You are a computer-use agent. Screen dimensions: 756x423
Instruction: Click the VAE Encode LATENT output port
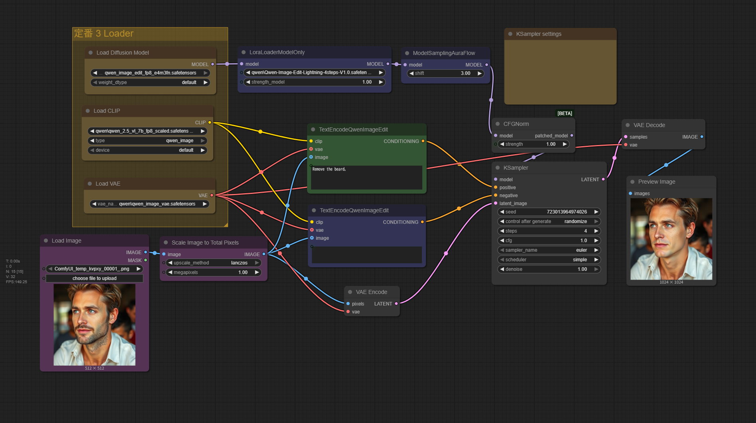pyautogui.click(x=396, y=304)
